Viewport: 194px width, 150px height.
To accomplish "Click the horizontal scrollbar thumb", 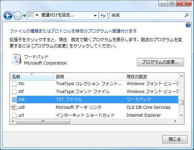I will tap(43, 121).
